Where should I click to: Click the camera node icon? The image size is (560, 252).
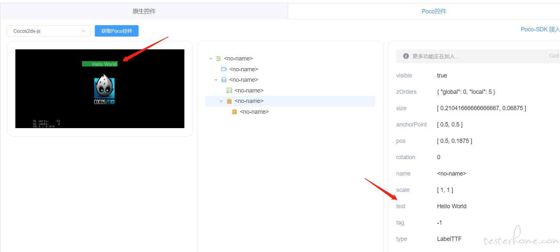point(224,69)
